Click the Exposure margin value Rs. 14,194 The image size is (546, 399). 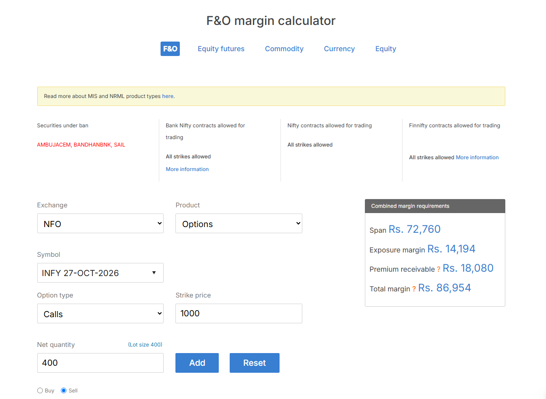451,248
